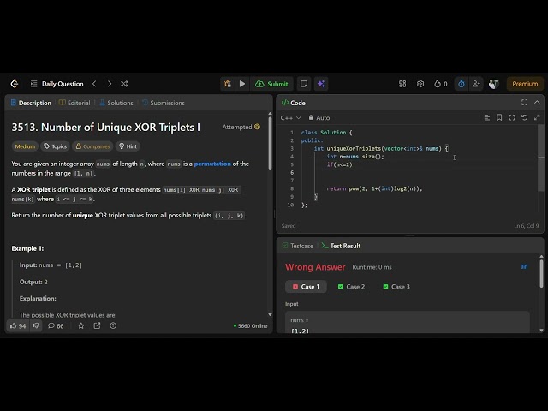The width and height of the screenshot is (548, 411).
Task: Switch to the Editorial tab
Action: click(74, 103)
